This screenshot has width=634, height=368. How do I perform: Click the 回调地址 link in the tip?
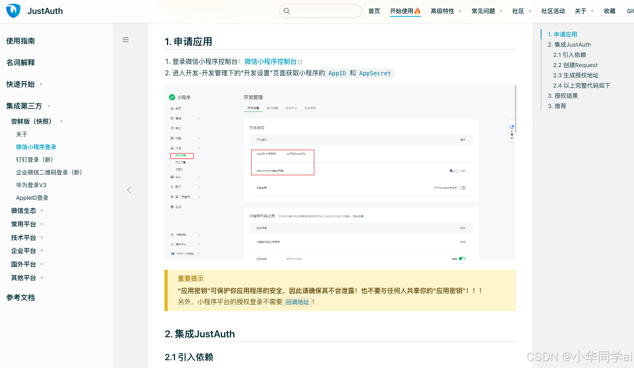point(297,302)
